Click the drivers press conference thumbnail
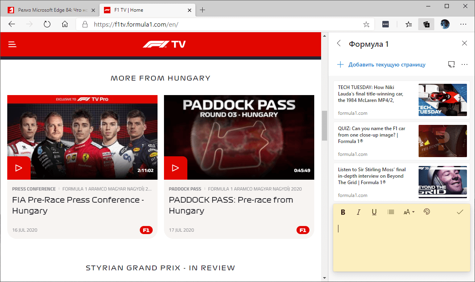Image resolution: width=475 pixels, height=282 pixels. point(83,137)
